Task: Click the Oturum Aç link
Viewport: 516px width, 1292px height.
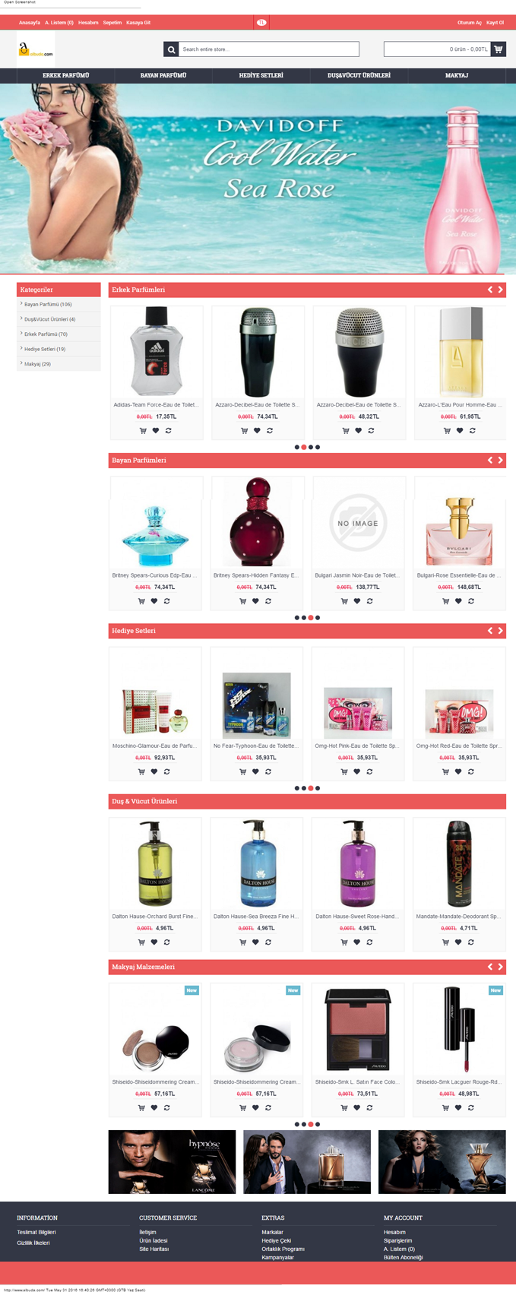Action: [470, 23]
